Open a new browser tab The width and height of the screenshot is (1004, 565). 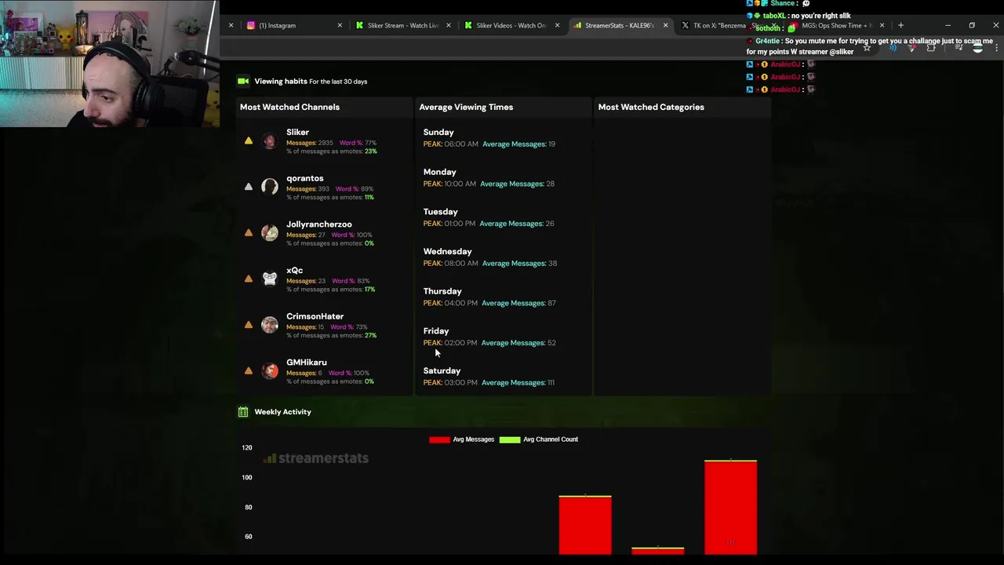pos(900,25)
